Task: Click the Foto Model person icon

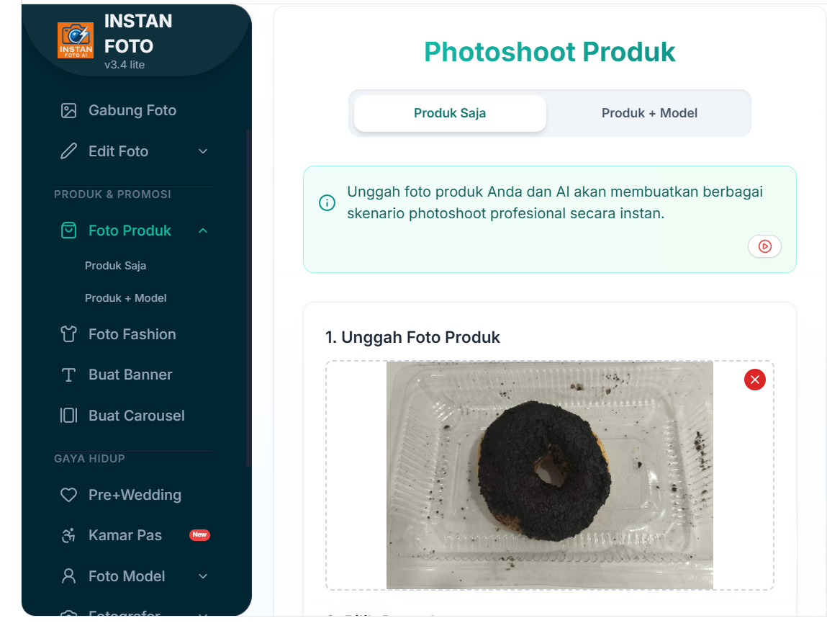Action: pyautogui.click(x=68, y=576)
